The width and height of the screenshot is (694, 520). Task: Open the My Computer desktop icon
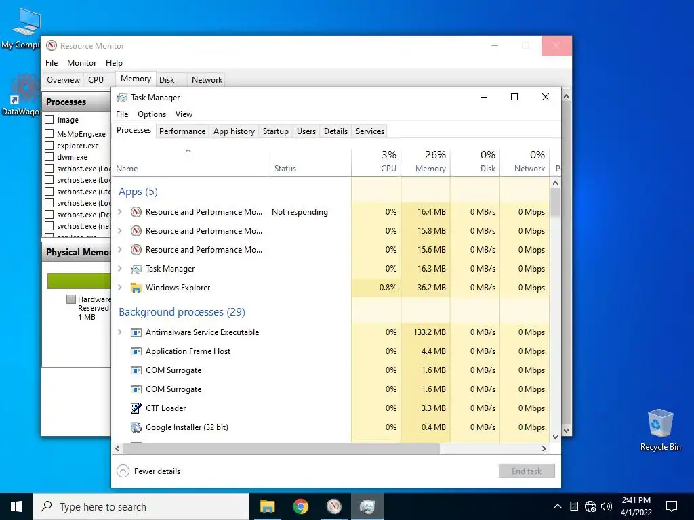[x=25, y=28]
